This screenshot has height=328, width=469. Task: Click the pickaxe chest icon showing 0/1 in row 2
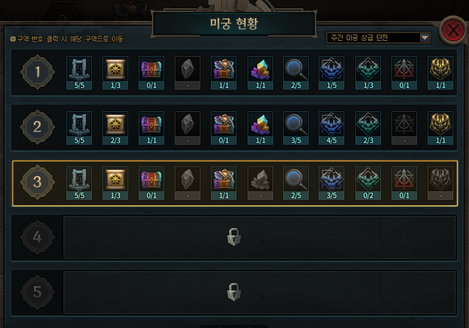point(224,128)
